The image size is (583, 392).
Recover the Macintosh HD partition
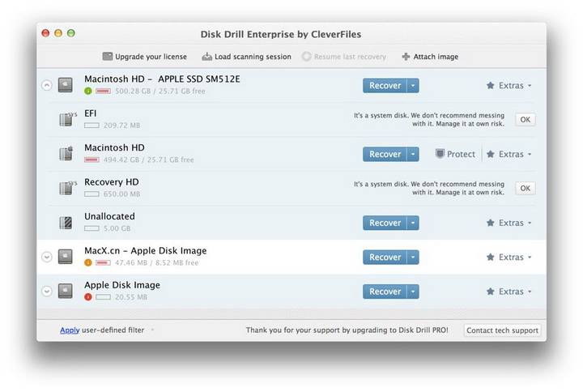[385, 154]
